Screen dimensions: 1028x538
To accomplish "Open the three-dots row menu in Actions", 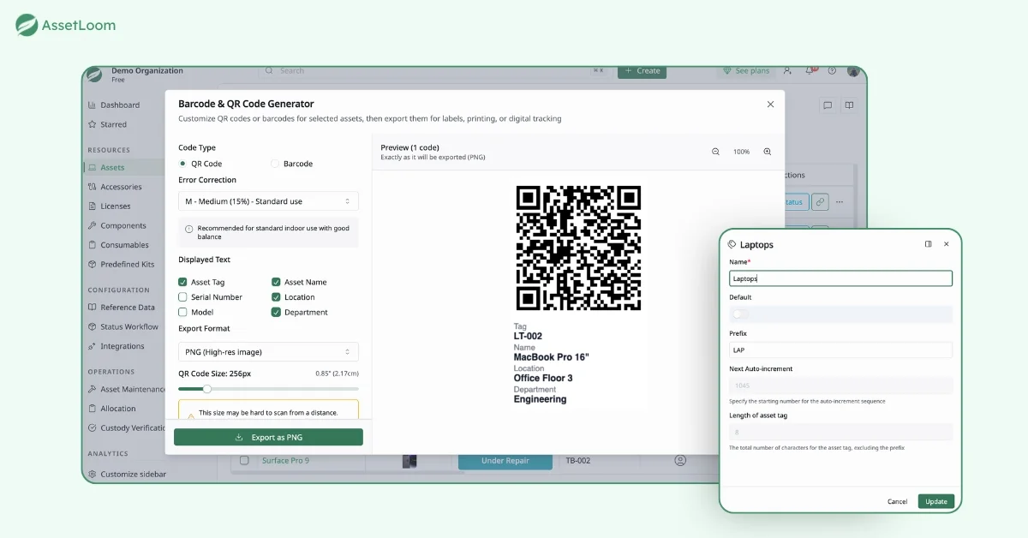I will (840, 202).
